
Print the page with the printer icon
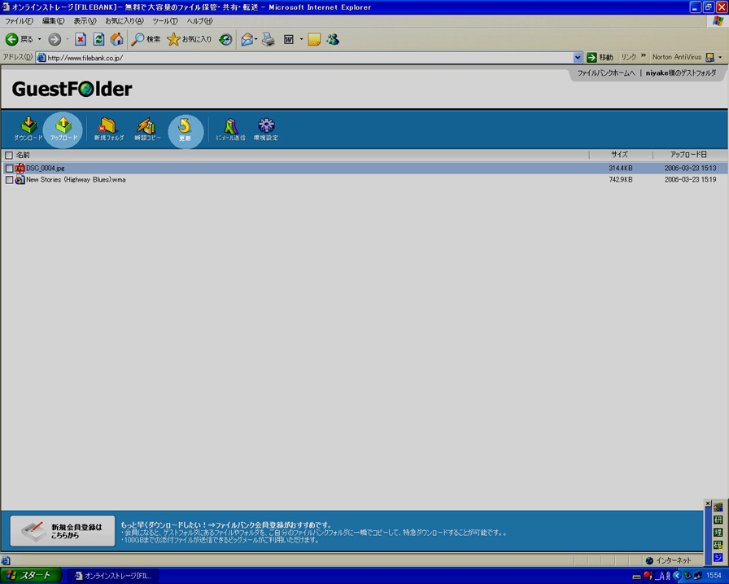(x=268, y=40)
